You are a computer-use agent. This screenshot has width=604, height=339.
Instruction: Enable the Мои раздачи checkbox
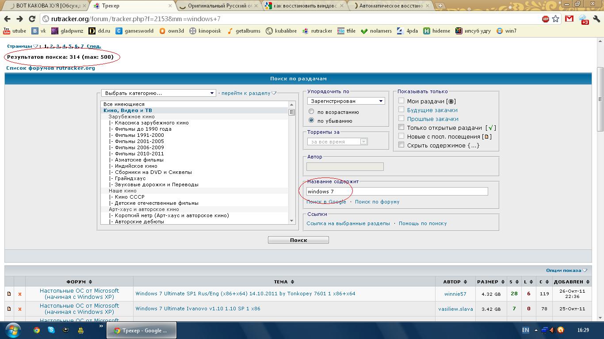tap(401, 101)
